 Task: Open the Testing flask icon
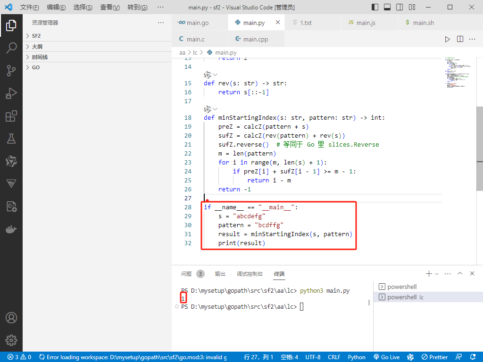tap(11, 139)
